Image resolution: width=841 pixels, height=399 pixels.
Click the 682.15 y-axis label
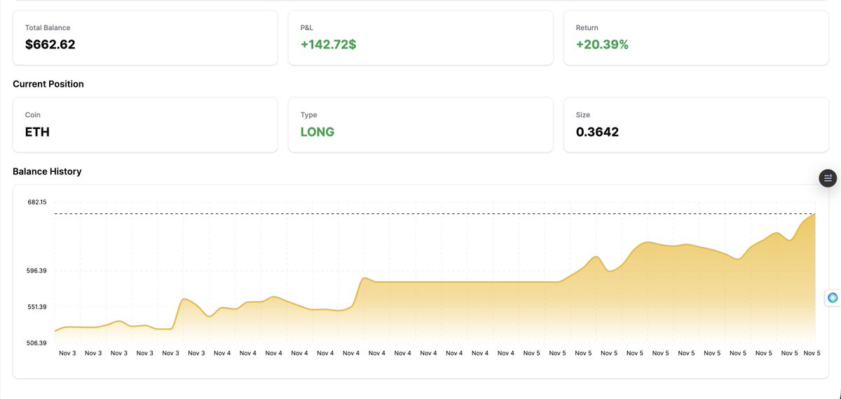37,202
